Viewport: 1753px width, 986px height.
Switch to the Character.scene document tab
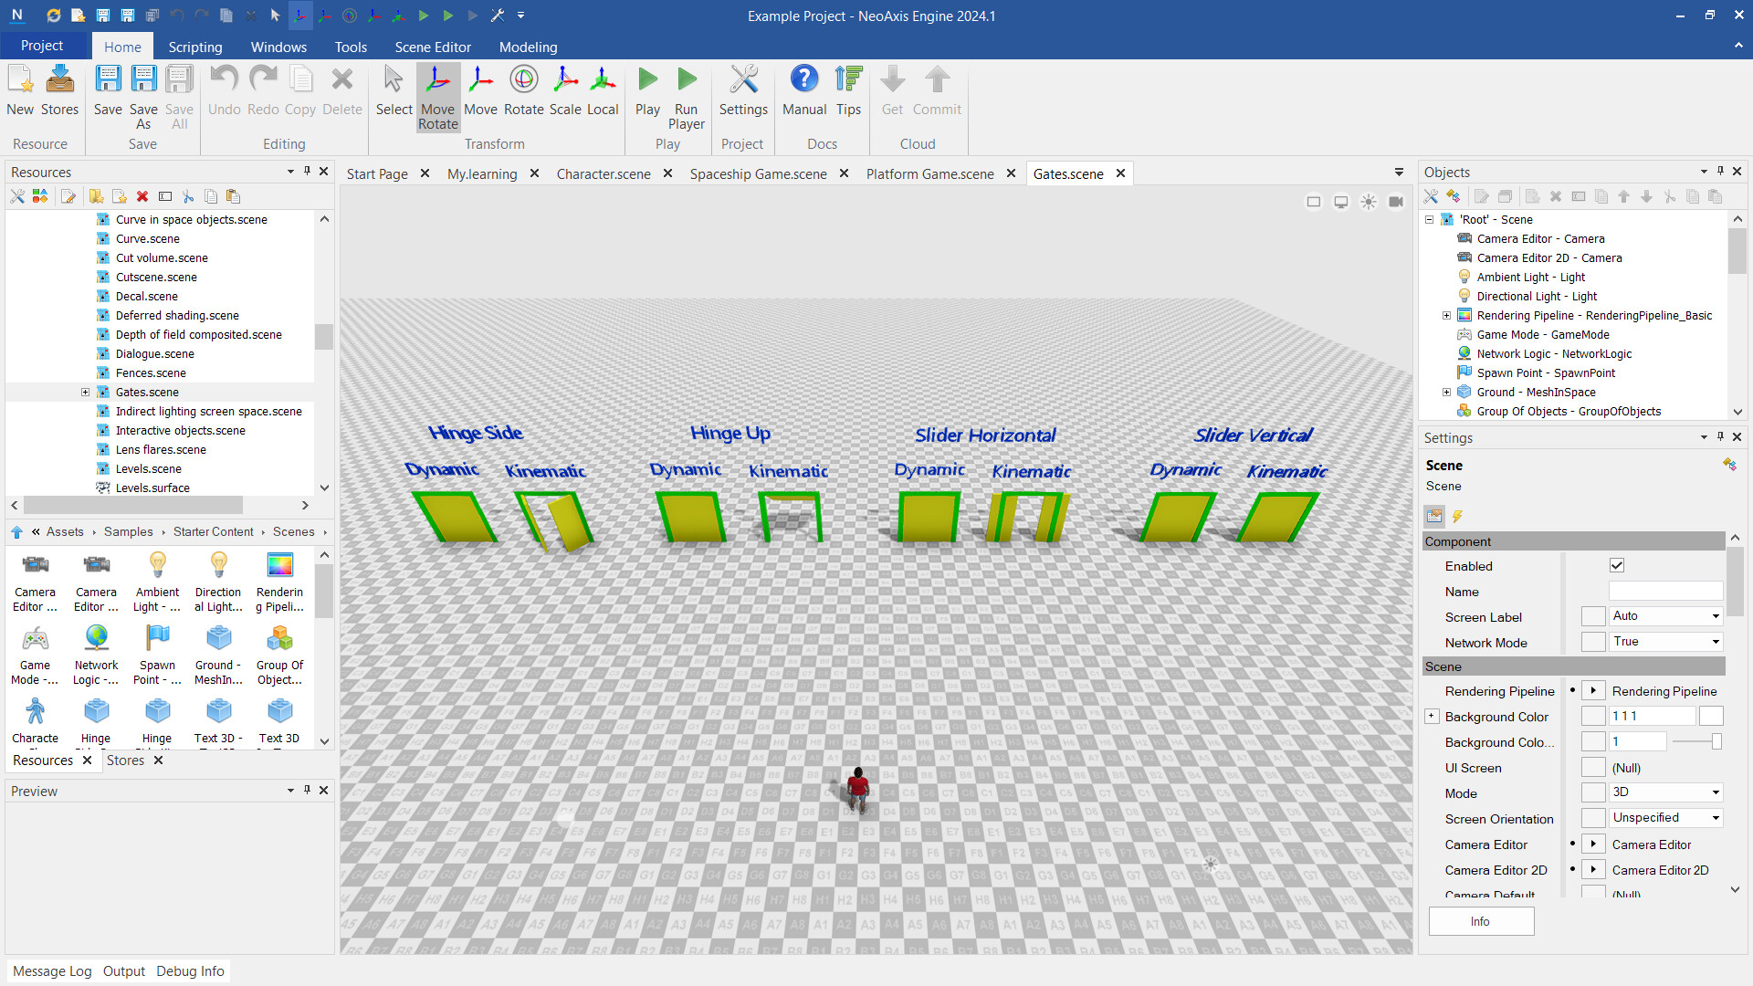click(x=604, y=173)
